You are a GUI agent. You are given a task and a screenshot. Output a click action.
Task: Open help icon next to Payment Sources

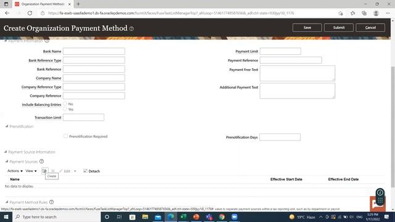41,162
